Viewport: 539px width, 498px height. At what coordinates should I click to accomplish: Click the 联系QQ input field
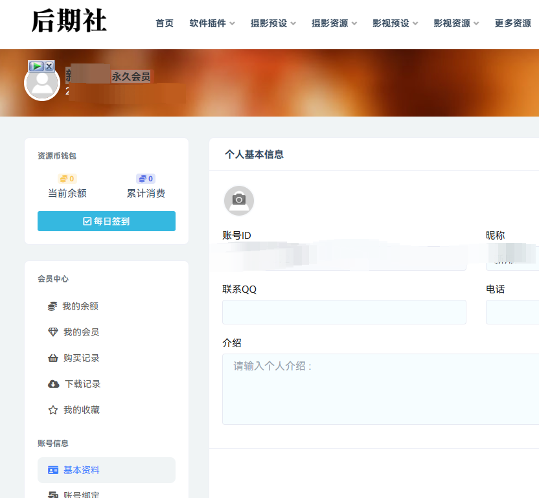pos(344,312)
